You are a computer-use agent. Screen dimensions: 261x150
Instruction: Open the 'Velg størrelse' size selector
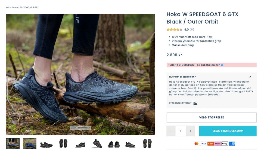point(212,117)
